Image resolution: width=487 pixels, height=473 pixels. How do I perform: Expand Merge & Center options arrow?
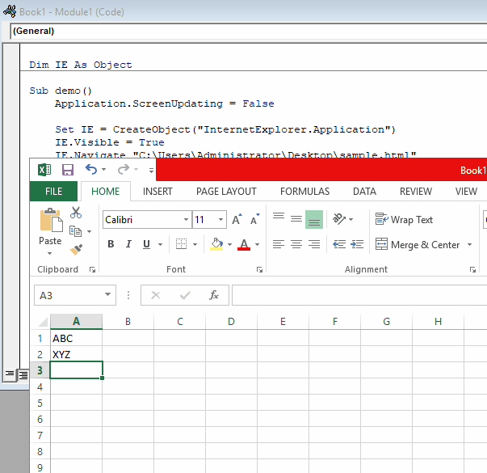(469, 245)
